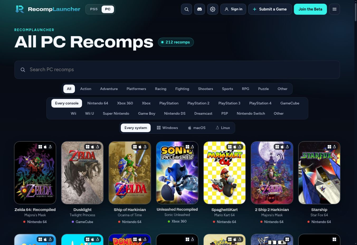Filter by GameCube console
The width and height of the screenshot is (357, 245).
[x=290, y=103]
